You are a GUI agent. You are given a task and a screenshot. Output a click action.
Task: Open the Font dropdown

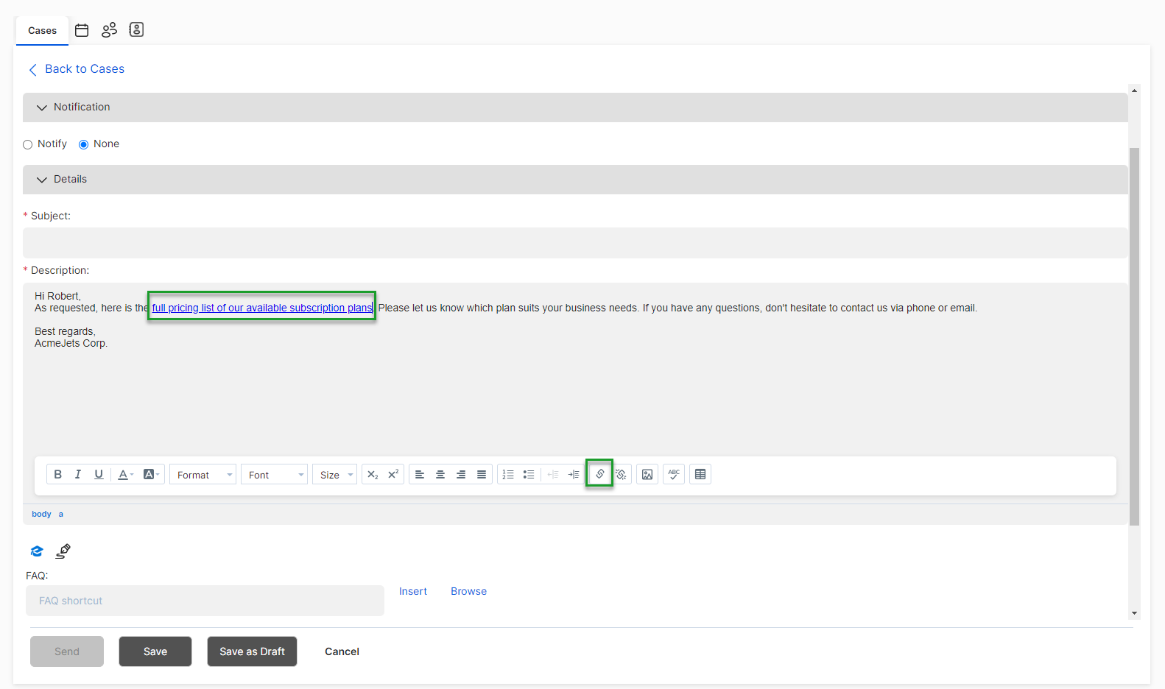coord(274,475)
